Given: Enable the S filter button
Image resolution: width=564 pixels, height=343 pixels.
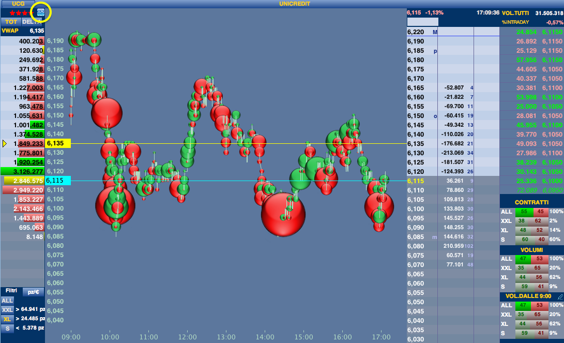Looking at the screenshot, I should click(x=7, y=329).
